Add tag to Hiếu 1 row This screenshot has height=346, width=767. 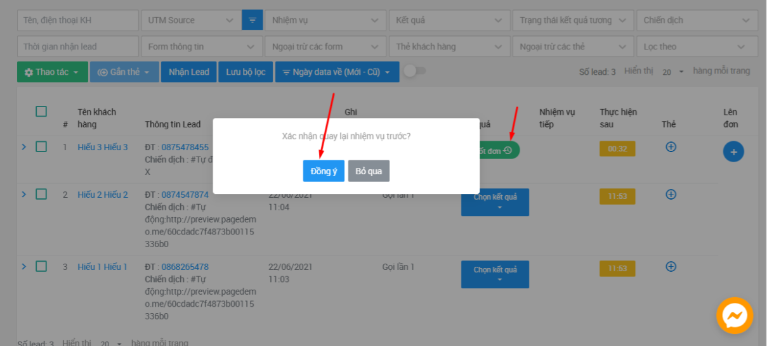pos(671,267)
